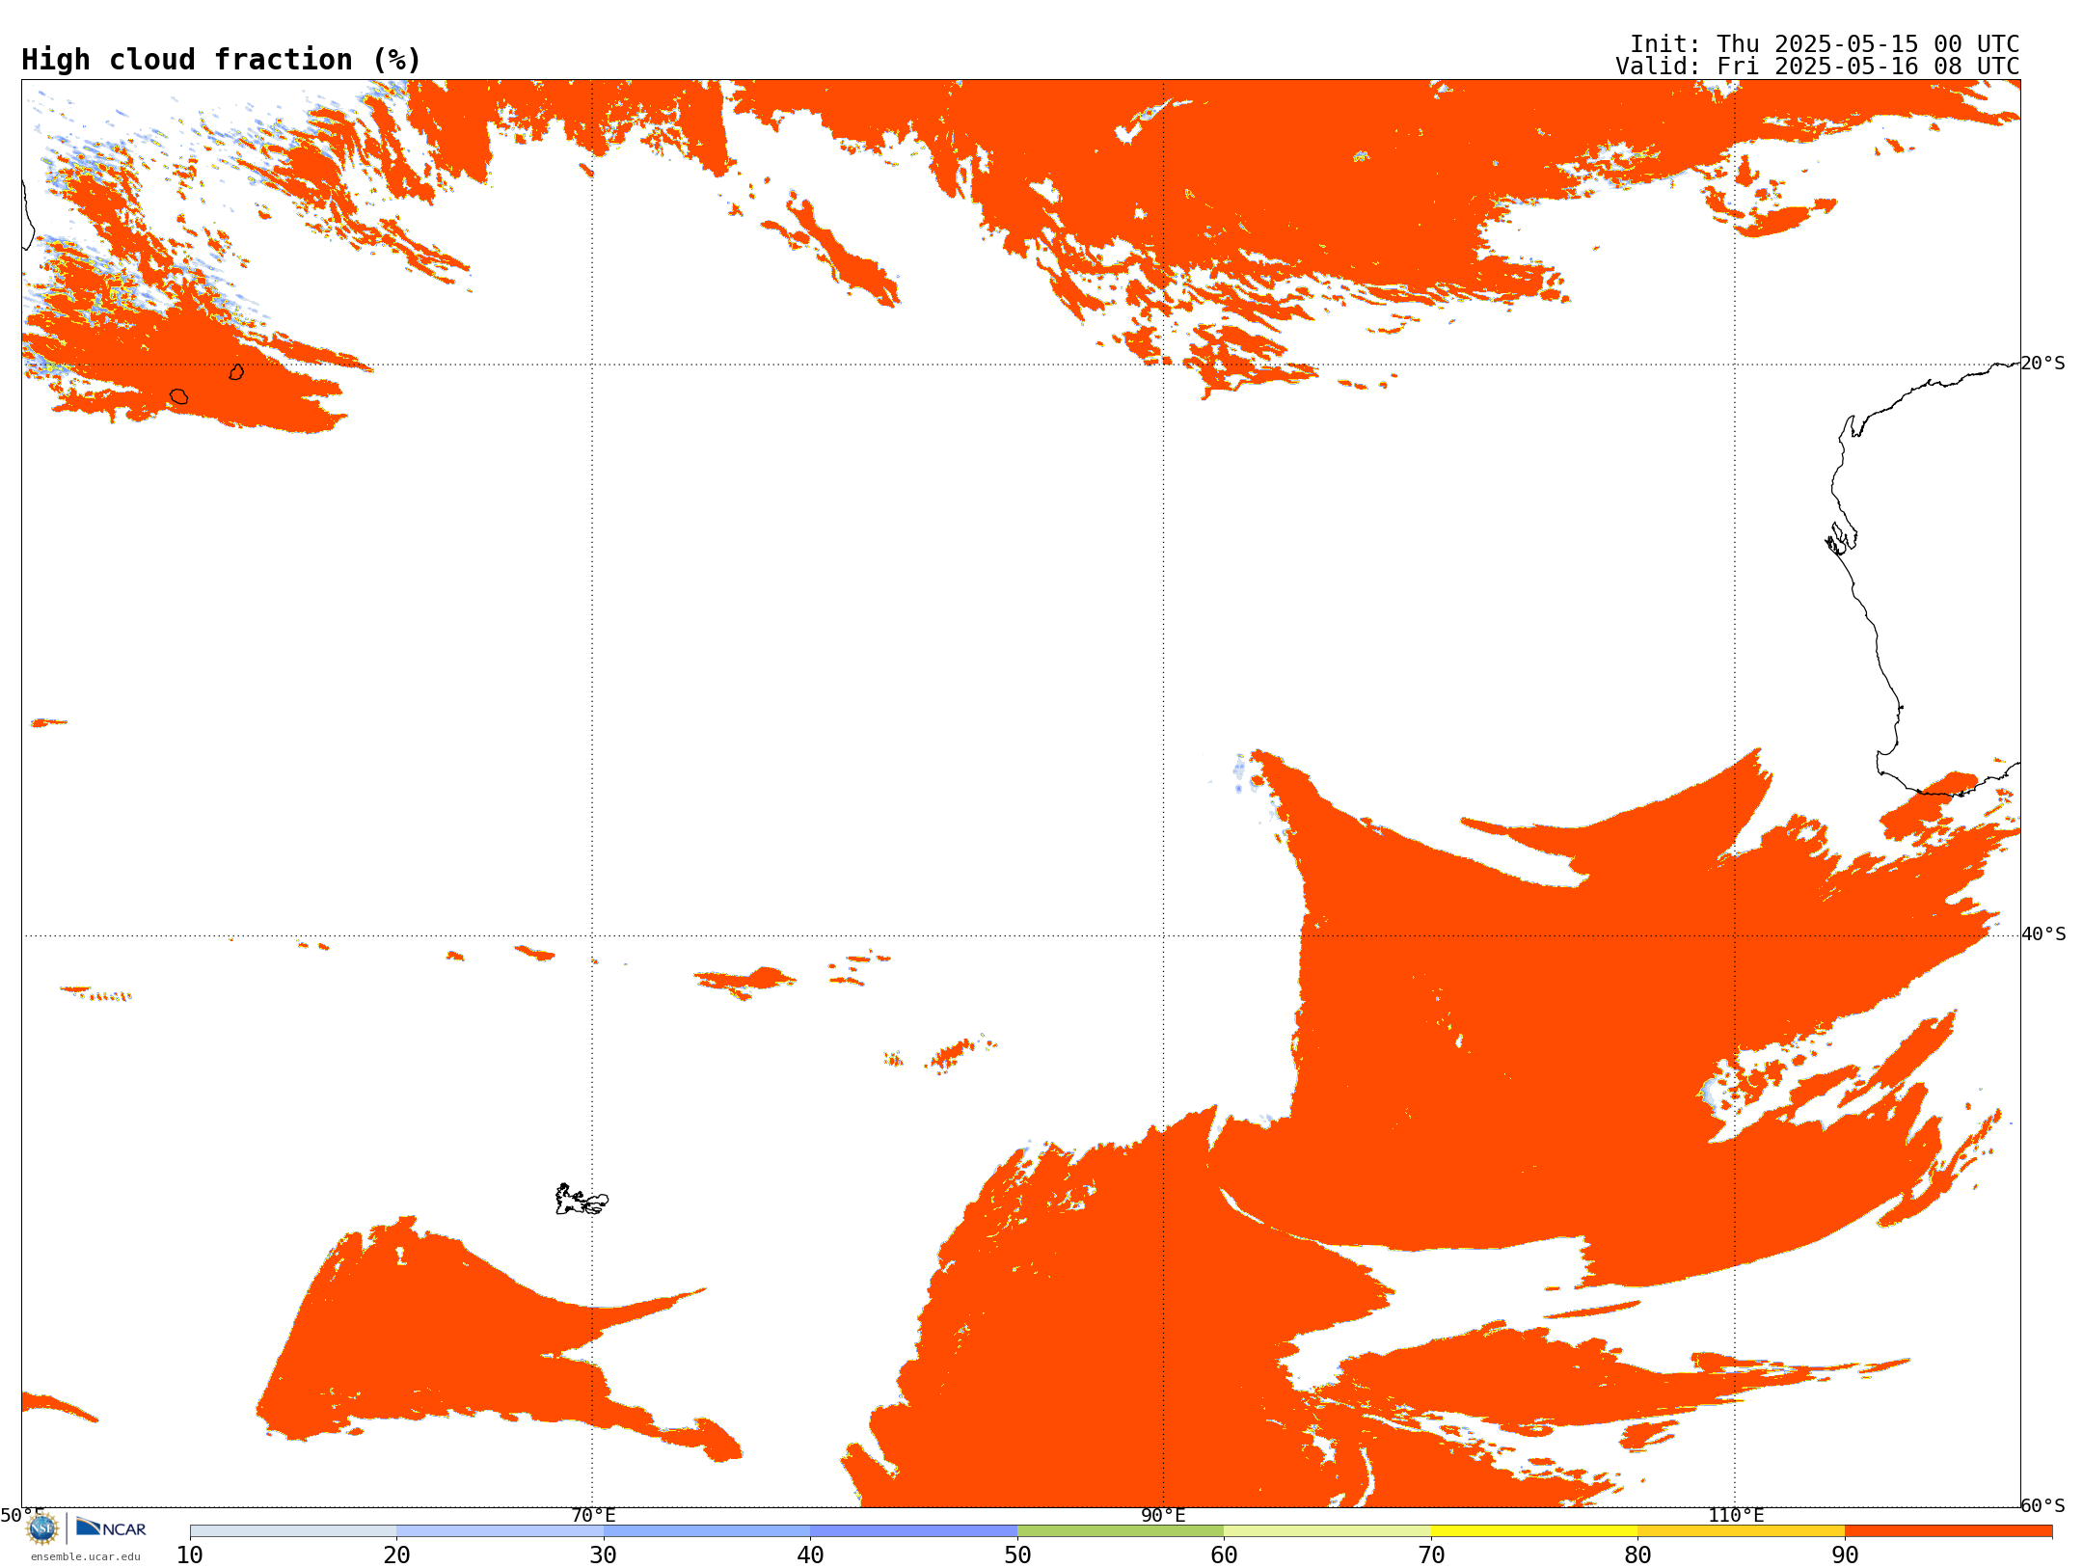Image resolution: width=2083 pixels, height=1568 pixels.
Task: Click the 30–40 blue colorbar segment
Action: tap(707, 1531)
